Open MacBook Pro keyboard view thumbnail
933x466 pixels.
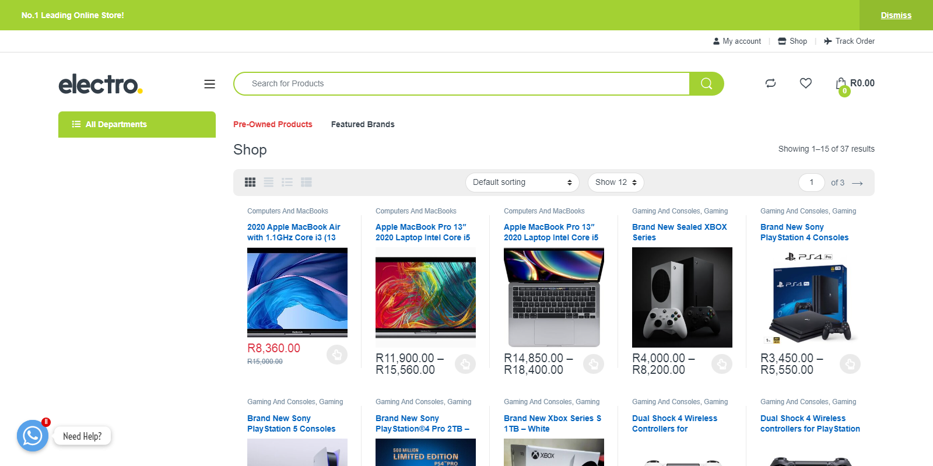point(554,297)
